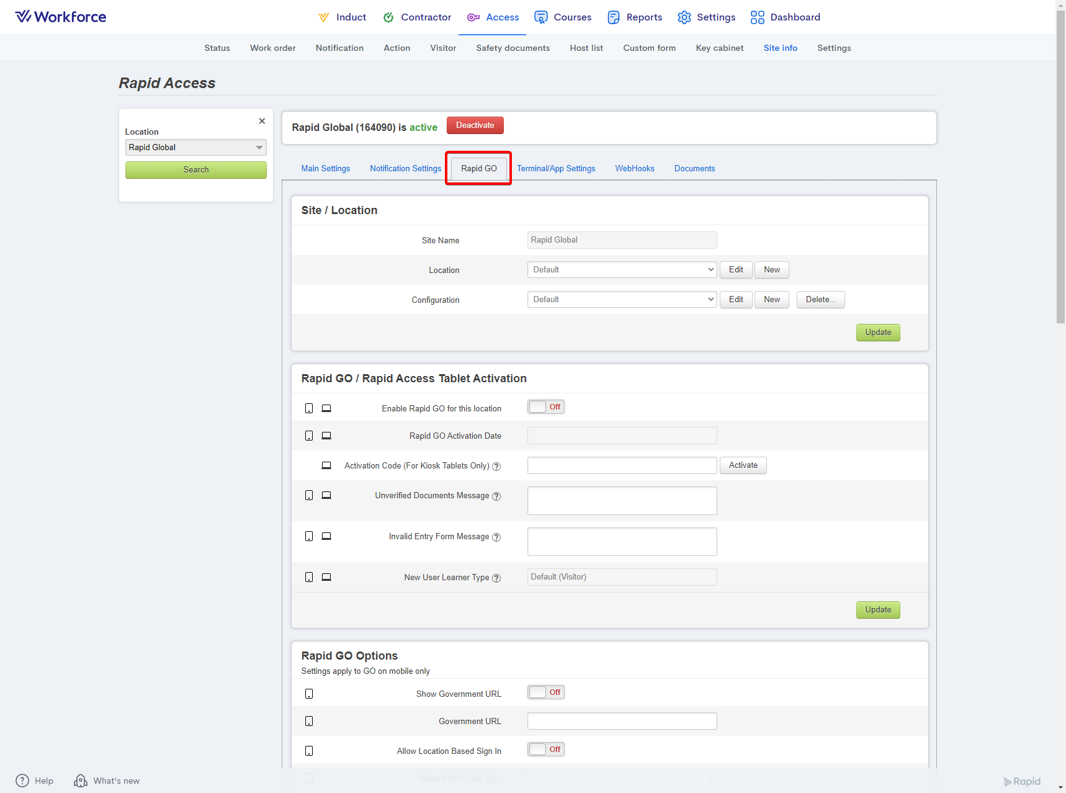Image resolution: width=1066 pixels, height=793 pixels.
Task: Open the Host list submenu item
Action: point(586,48)
